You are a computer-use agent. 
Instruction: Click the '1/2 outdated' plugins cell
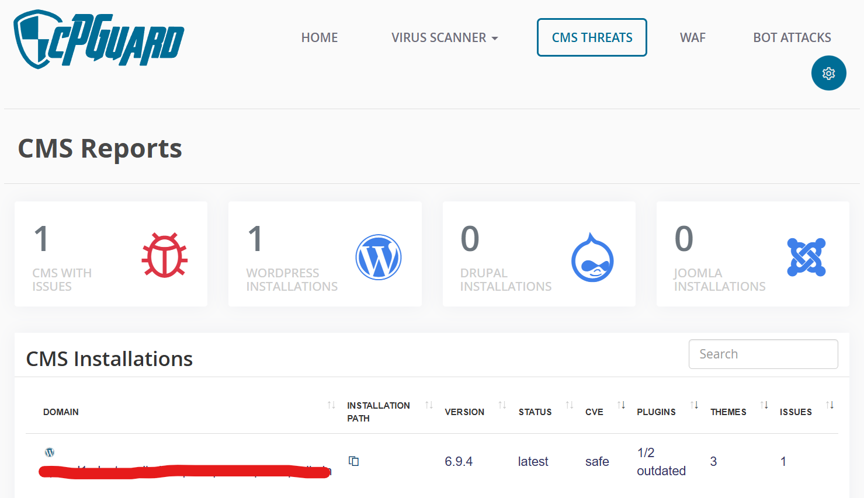(661, 461)
